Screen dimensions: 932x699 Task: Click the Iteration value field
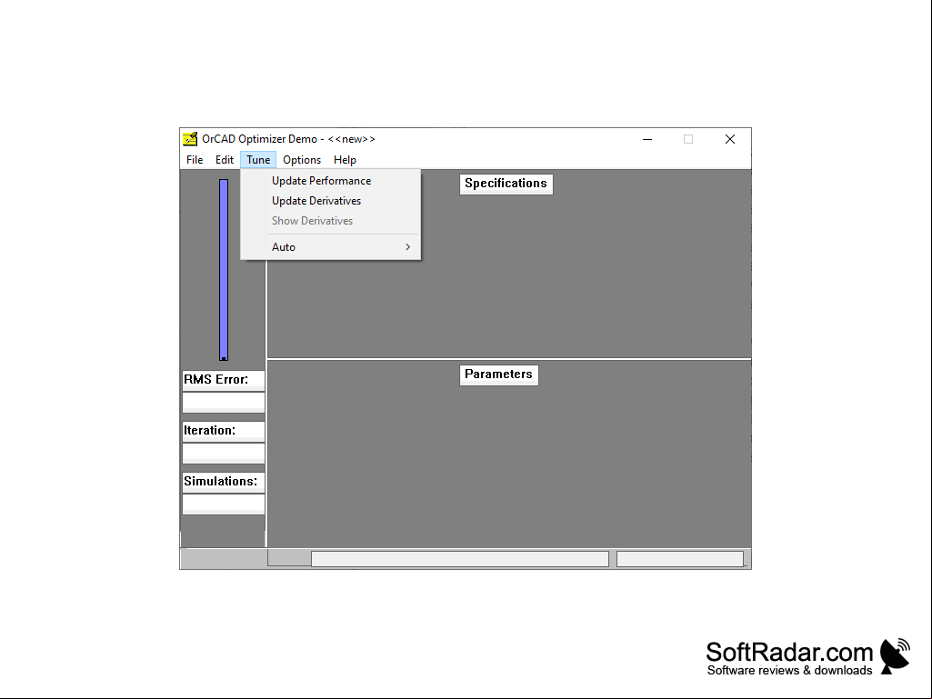click(223, 453)
